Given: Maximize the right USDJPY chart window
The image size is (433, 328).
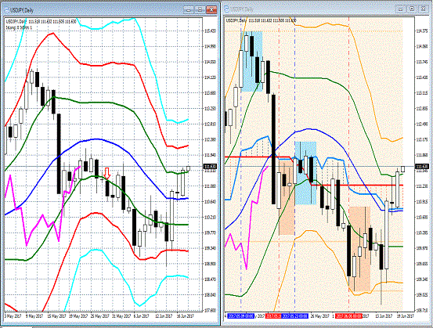Looking at the screenshot, I should pyautogui.click(x=412, y=9).
